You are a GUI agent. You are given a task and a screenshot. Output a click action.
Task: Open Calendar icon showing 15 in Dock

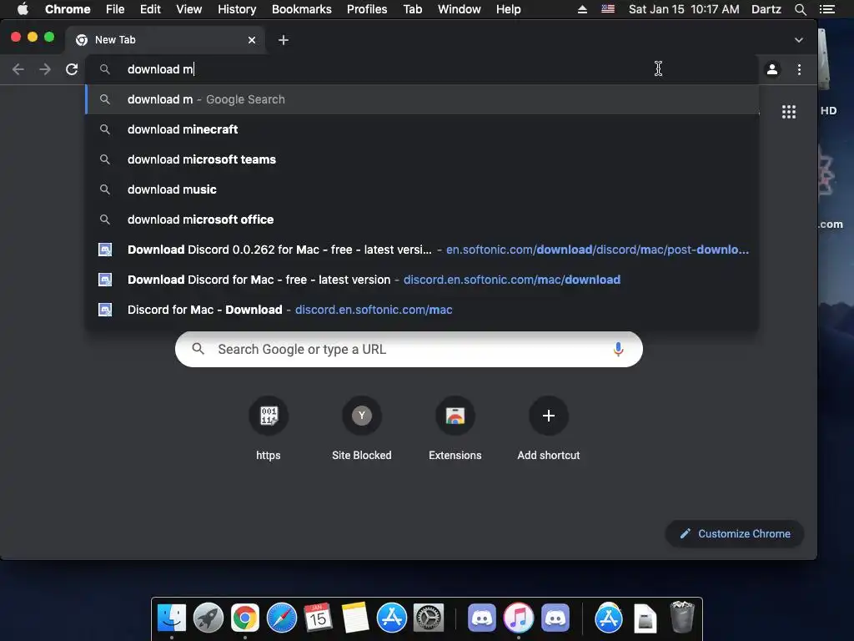(x=318, y=618)
